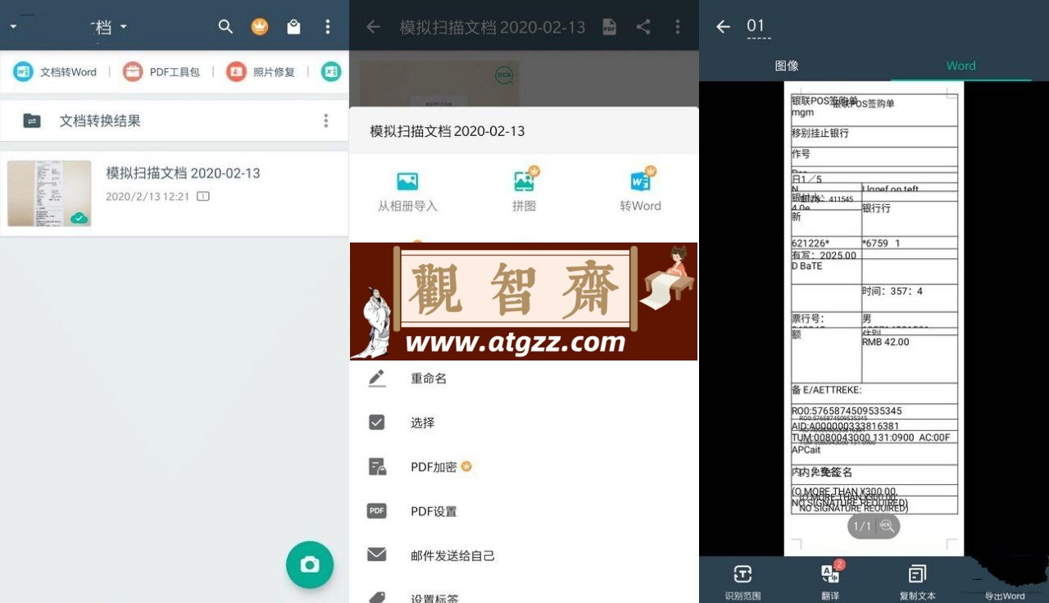Choose 照片修复 photo repair tool

(x=261, y=72)
